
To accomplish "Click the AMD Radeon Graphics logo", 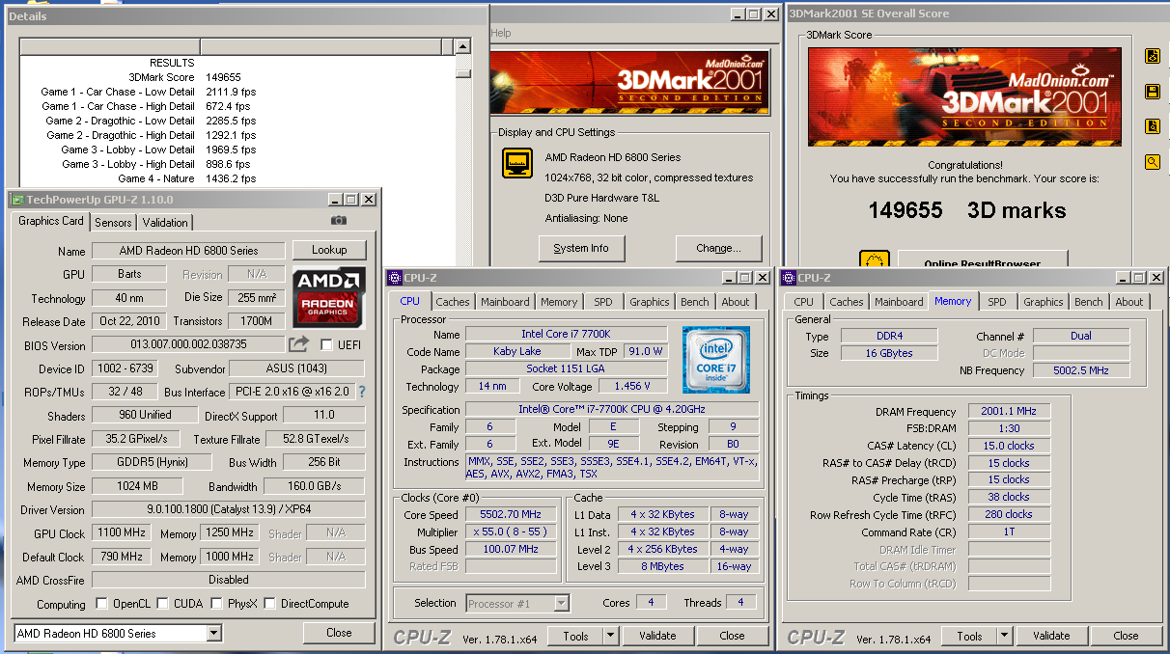I will pos(329,295).
